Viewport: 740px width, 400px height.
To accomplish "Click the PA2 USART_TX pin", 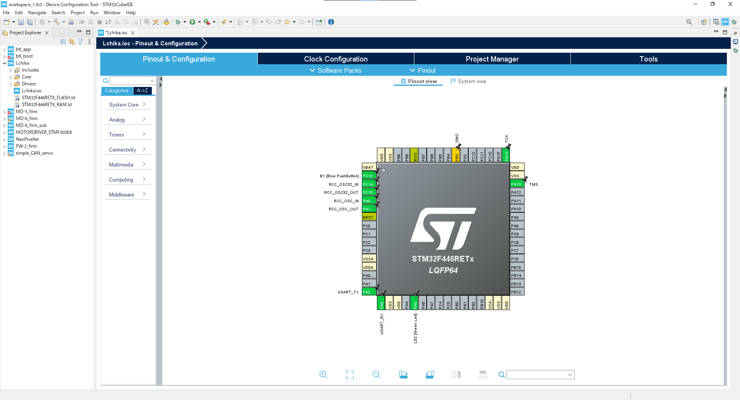I will [x=369, y=292].
